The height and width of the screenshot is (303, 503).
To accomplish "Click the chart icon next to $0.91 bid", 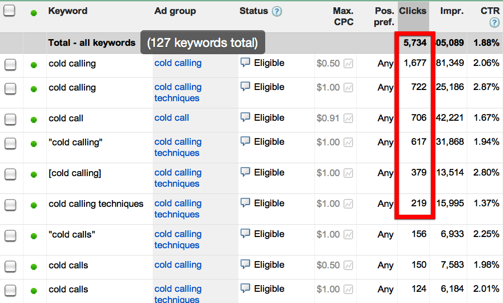I will click(x=349, y=119).
